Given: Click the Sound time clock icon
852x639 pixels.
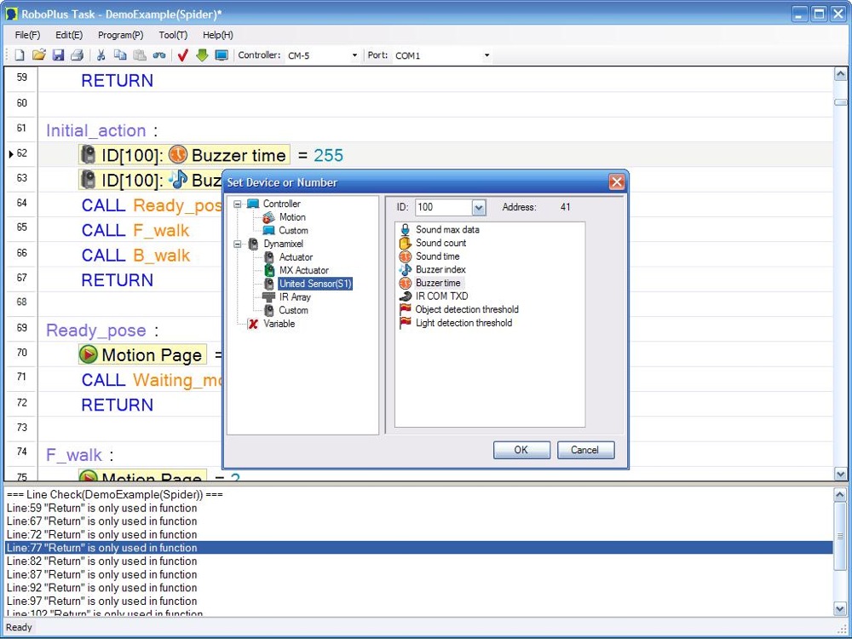Looking at the screenshot, I should (x=405, y=256).
